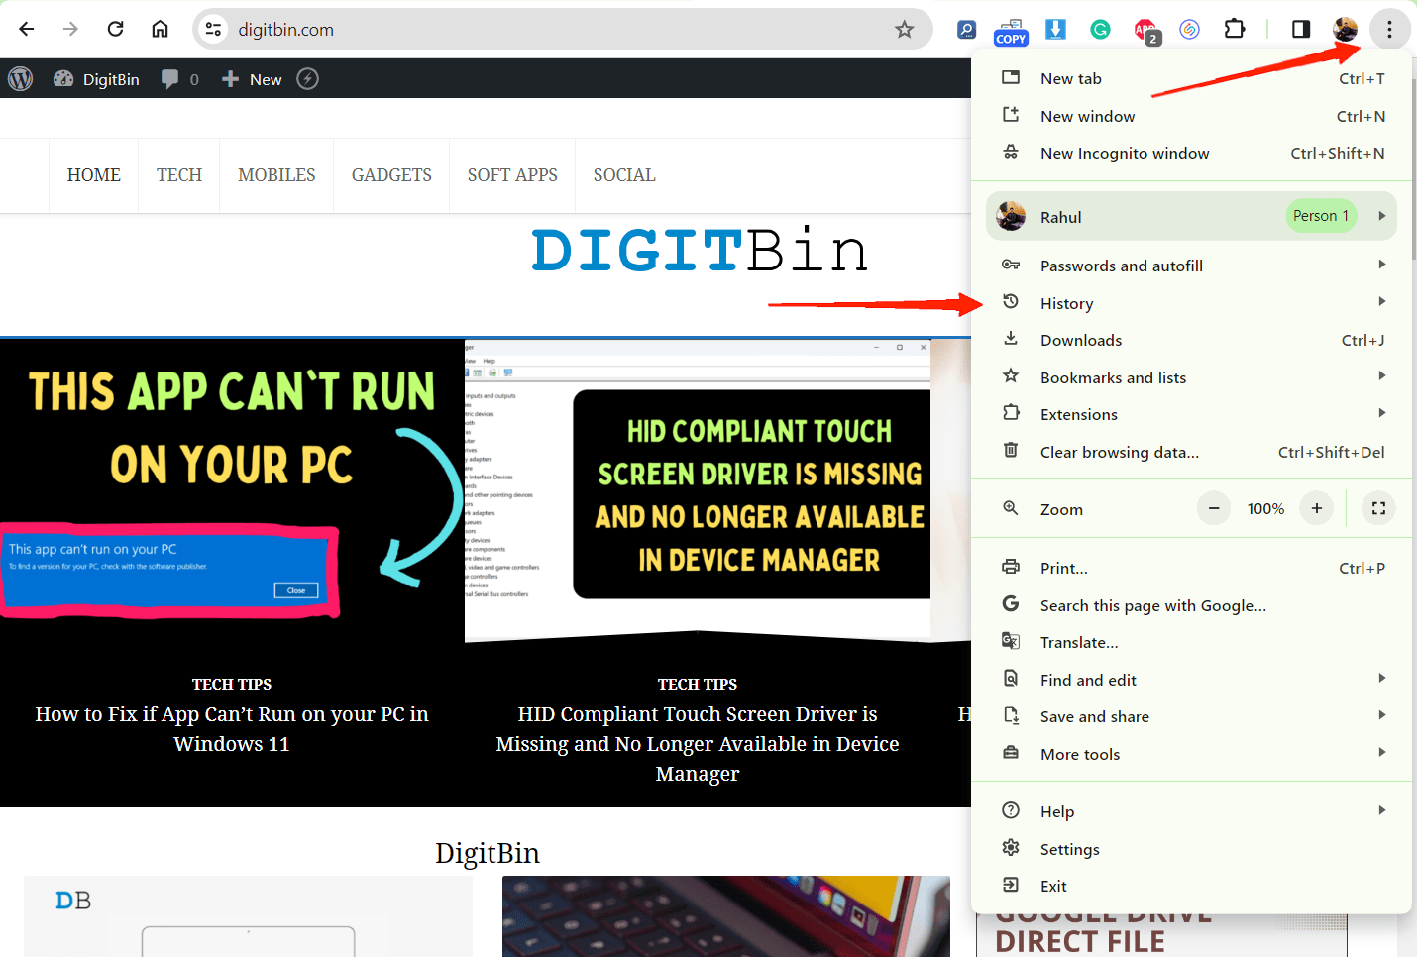
Task: Go to the HOME nav item
Action: (x=94, y=175)
